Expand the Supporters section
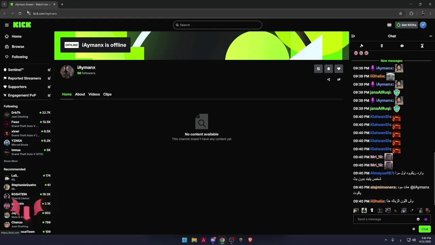This screenshot has width=435, height=245. pos(27,87)
